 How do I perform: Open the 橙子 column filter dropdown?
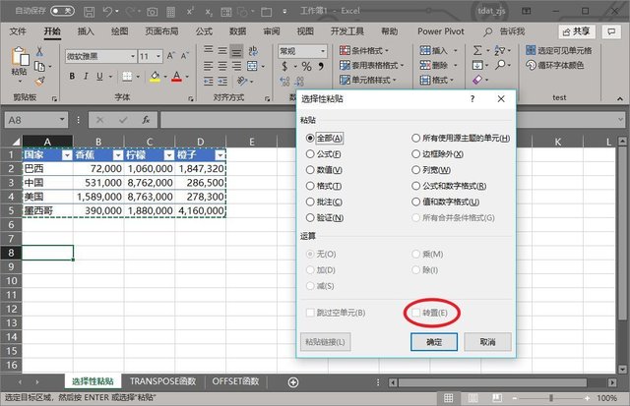pyautogui.click(x=219, y=154)
